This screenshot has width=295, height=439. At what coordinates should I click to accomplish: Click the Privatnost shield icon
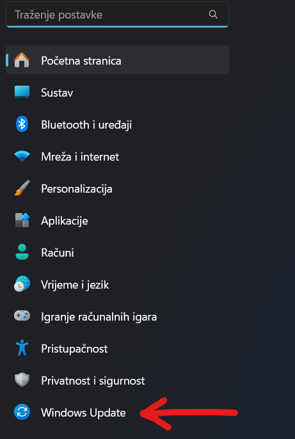coord(22,380)
